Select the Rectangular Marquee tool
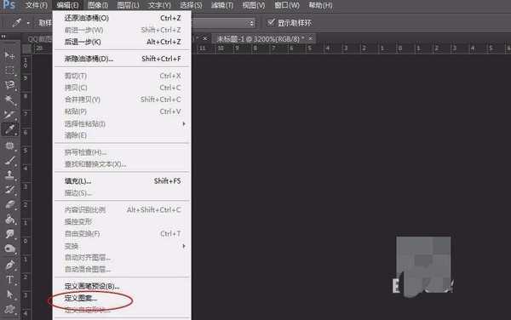Image resolution: width=511 pixels, height=320 pixels. (x=9, y=71)
